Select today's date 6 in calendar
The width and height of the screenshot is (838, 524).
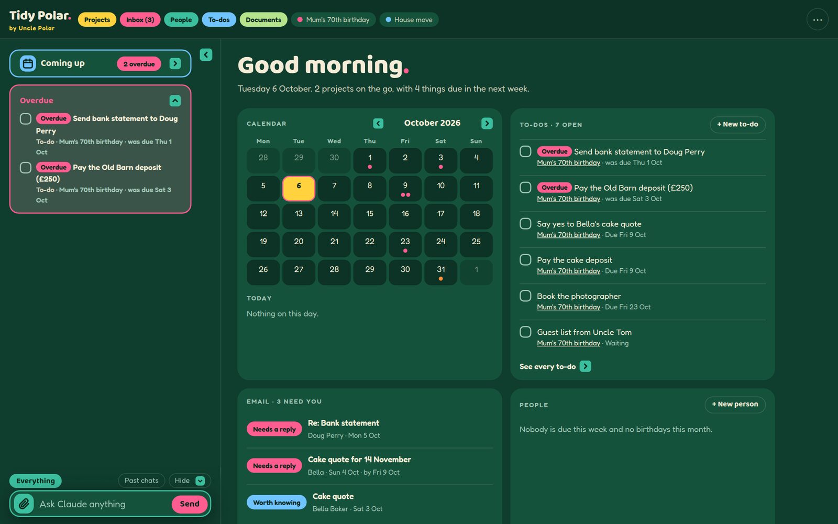[299, 189]
